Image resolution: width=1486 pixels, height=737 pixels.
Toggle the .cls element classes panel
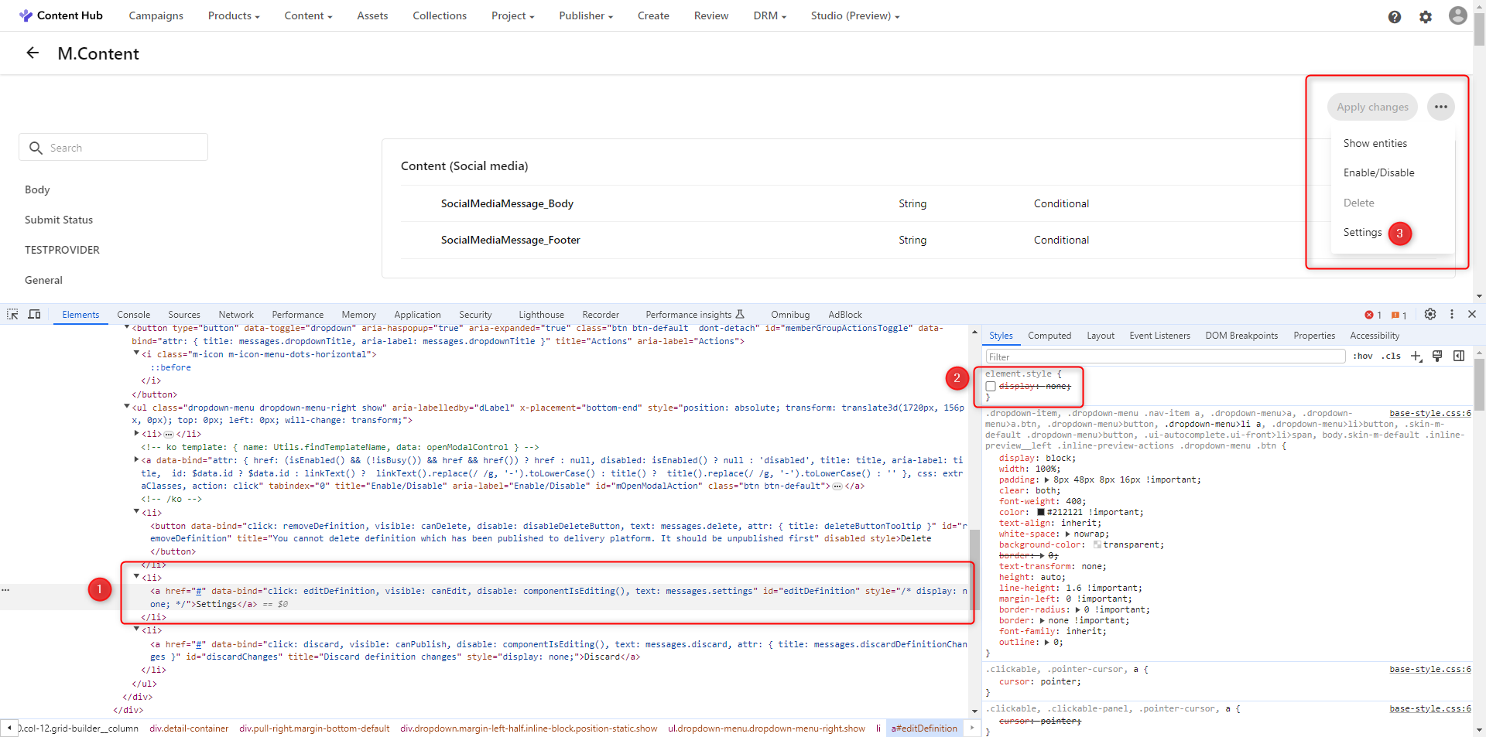(x=1392, y=356)
